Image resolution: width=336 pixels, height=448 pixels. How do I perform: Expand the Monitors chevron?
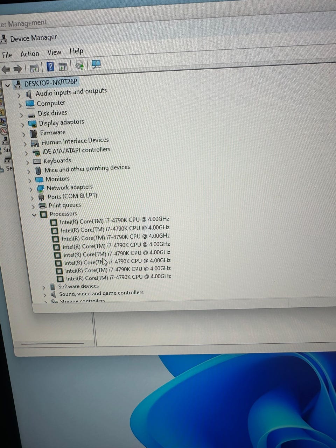pyautogui.click(x=30, y=180)
